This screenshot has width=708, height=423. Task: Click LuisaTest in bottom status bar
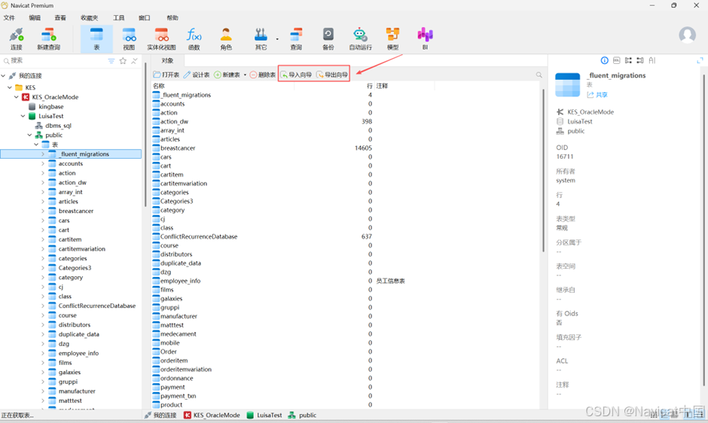264,415
